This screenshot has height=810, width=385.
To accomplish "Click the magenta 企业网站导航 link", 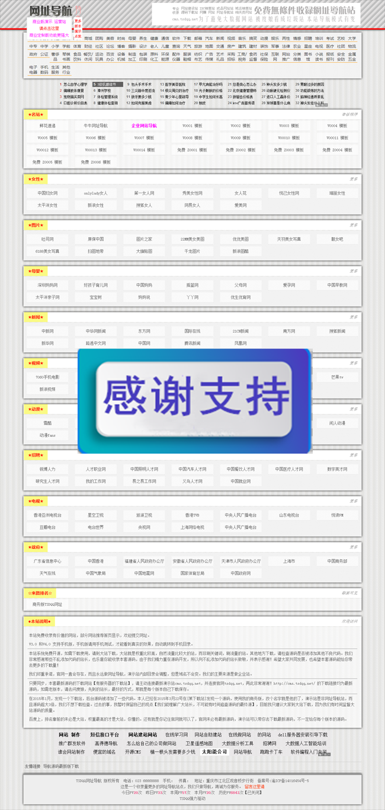I will (x=144, y=126).
